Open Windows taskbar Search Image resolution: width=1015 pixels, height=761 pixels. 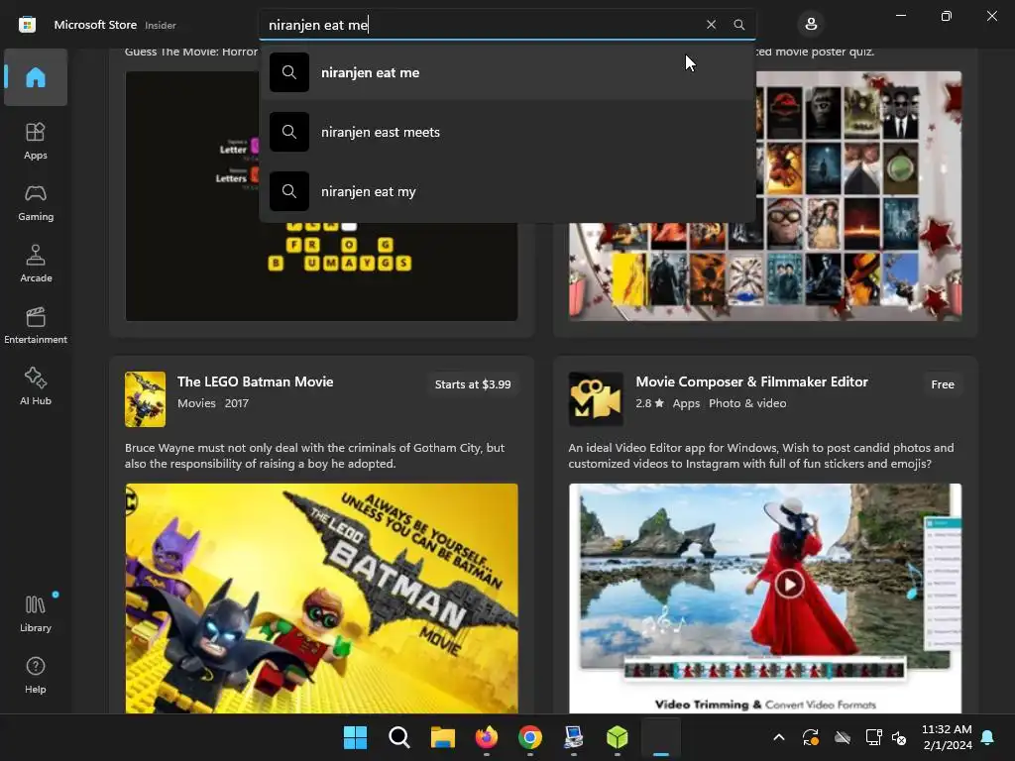coord(398,737)
